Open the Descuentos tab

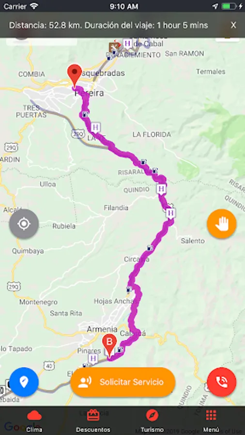point(93,421)
